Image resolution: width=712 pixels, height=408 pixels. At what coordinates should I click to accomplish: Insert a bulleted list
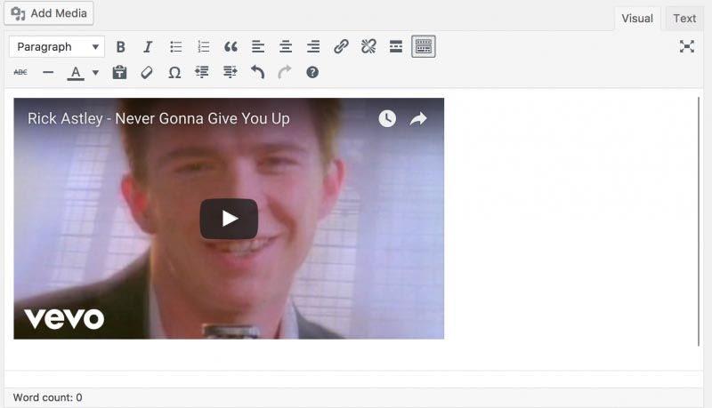(x=176, y=47)
